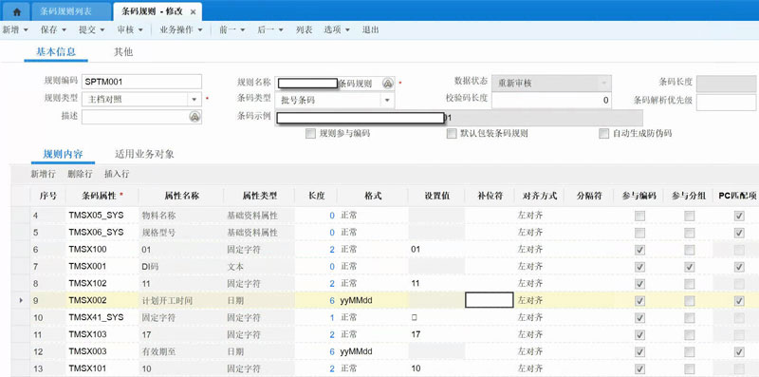Enable the 规则参与编码 checkbox
Screen dimensions: 759x377
(311, 134)
